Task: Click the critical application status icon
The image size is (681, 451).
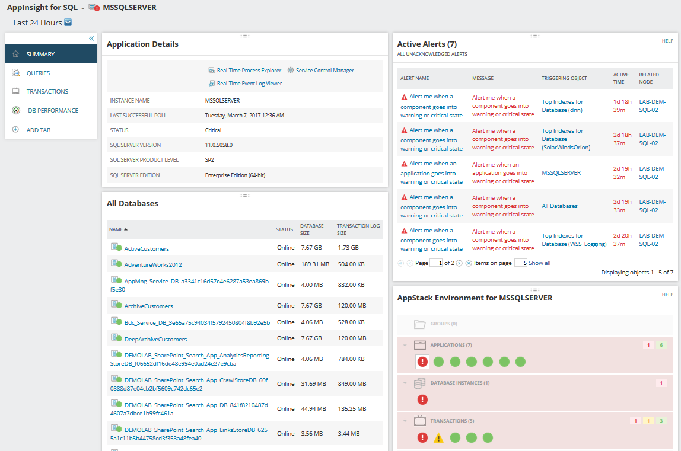Action: tap(422, 362)
